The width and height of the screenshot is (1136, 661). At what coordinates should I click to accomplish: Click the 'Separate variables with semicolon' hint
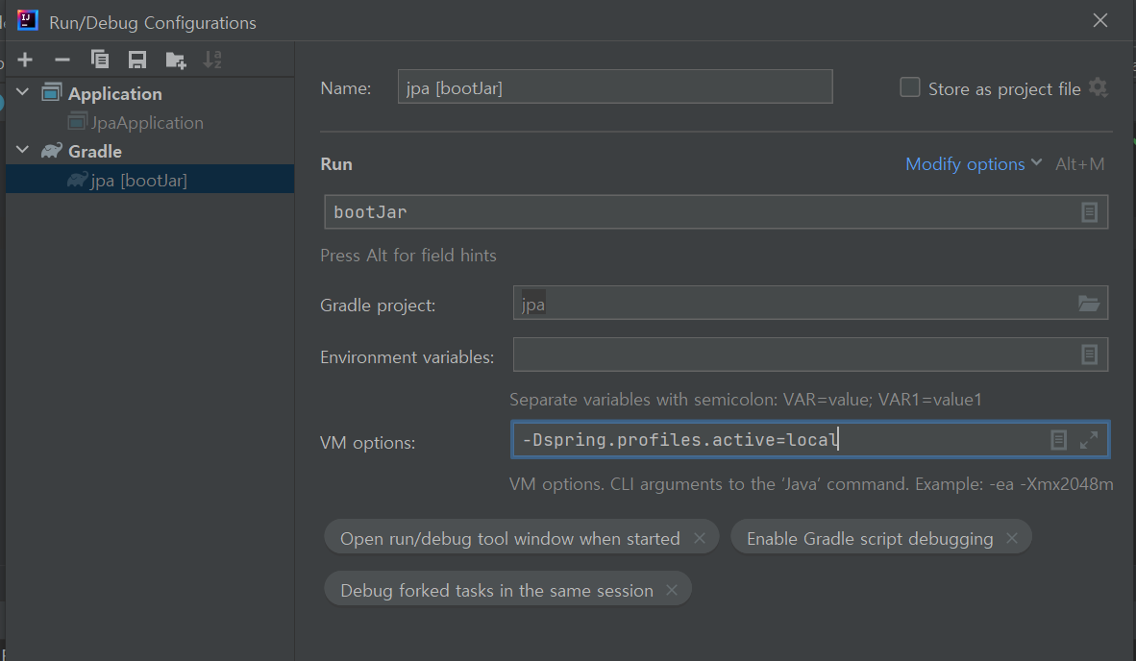(746, 400)
